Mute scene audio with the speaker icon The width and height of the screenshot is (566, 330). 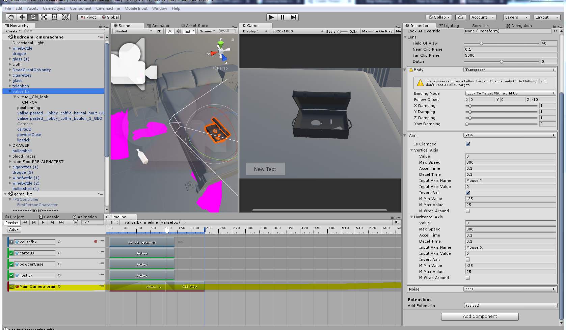click(x=178, y=31)
